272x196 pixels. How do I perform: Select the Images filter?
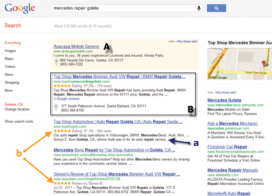[x=10, y=51]
